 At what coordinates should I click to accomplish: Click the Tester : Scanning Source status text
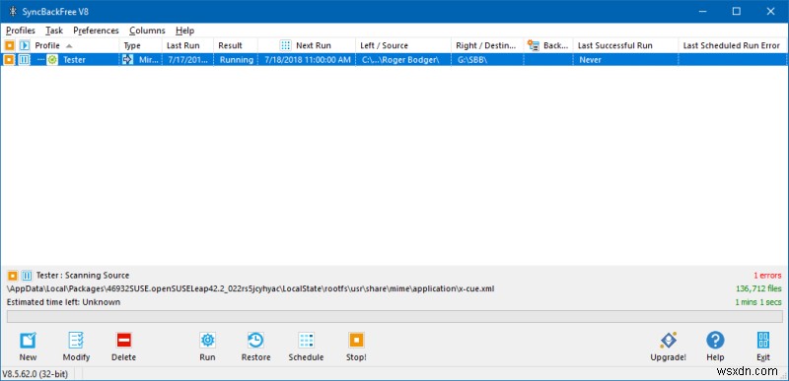(x=83, y=276)
